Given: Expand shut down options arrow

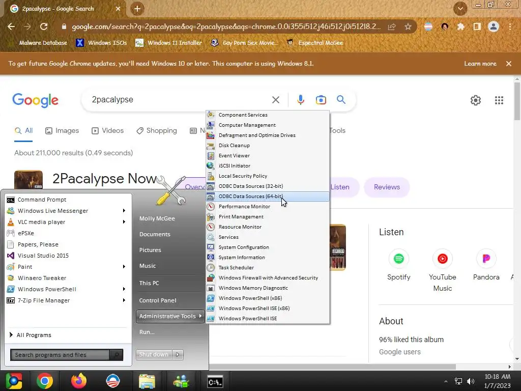Looking at the screenshot, I should click(x=178, y=354).
